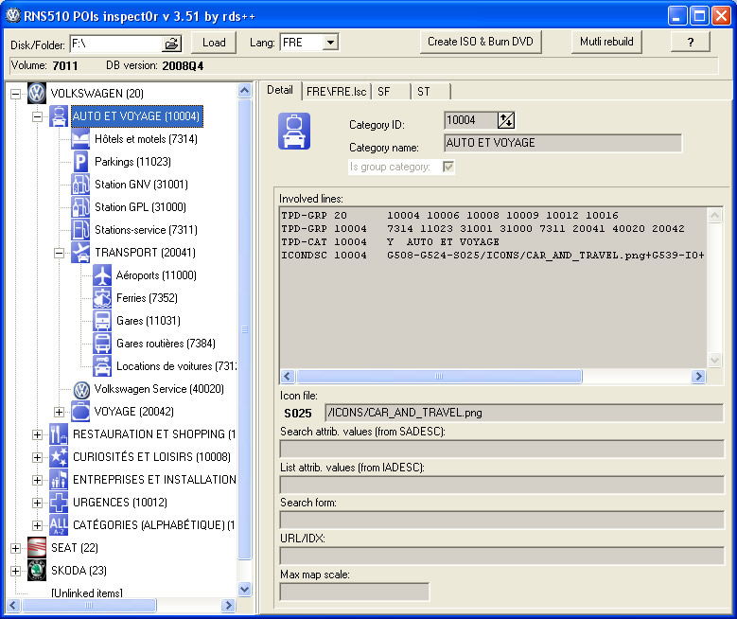Click the Volkswagen Service logo icon
Screen dimensions: 737x619
81,389
